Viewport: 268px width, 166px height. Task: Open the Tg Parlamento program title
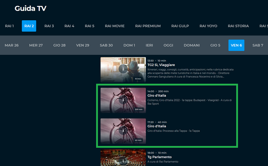point(159,157)
